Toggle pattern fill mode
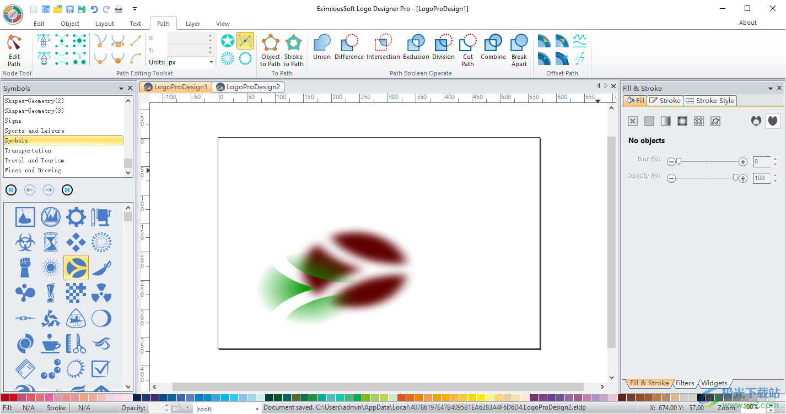The image size is (786, 414). [698, 121]
